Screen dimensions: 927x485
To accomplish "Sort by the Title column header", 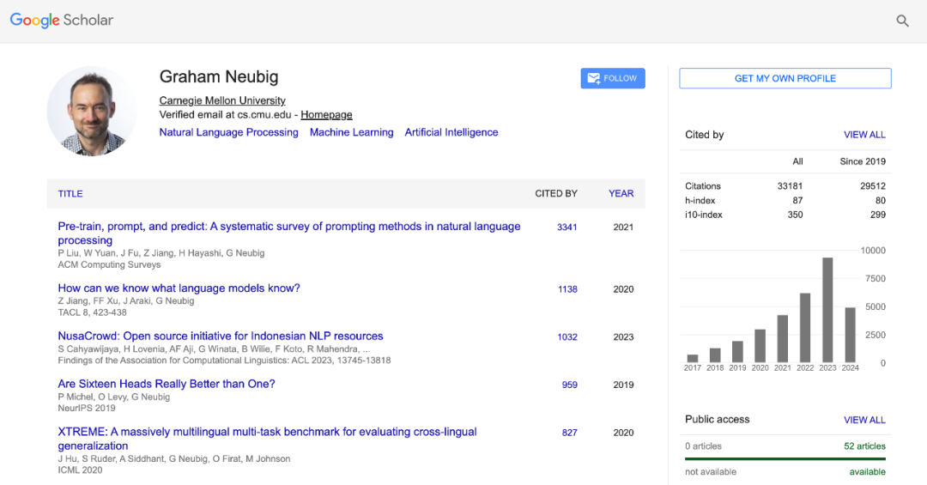I will [70, 194].
